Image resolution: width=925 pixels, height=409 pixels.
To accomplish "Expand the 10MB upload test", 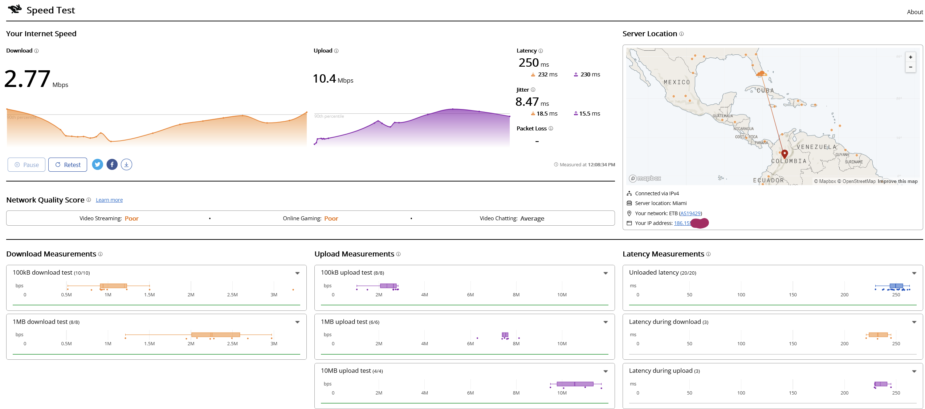I will (606, 371).
